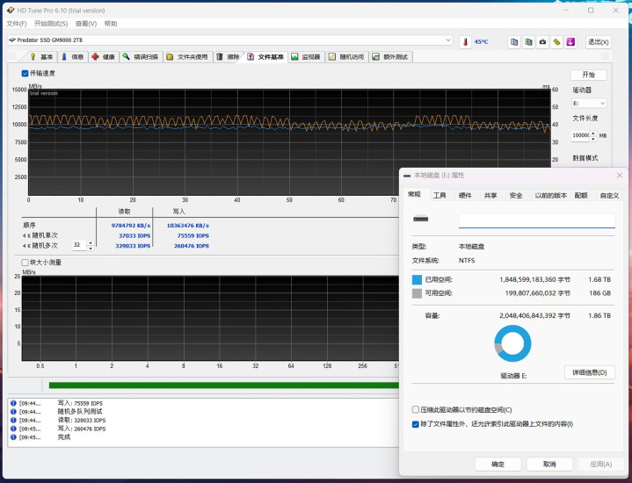Expand the Predator SSD GM9000 2TB drive dropdown
The image size is (632, 483).
click(448, 40)
